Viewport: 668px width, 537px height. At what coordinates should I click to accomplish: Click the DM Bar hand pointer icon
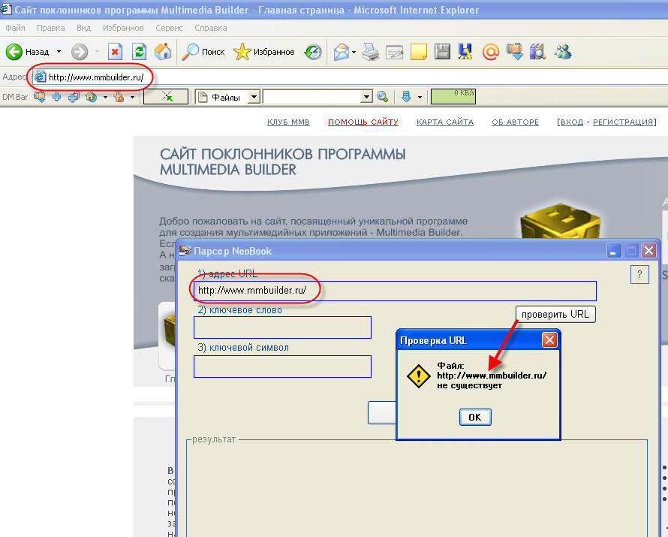click(119, 97)
